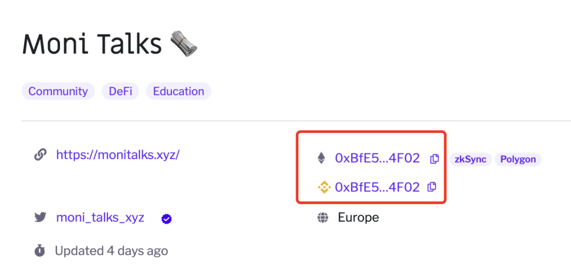Screen dimensions: 571x274
Task: Select the Education tag
Action: 179,91
